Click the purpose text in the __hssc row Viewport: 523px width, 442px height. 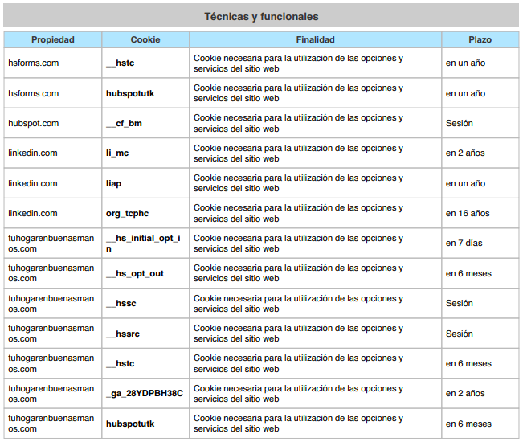(298, 304)
